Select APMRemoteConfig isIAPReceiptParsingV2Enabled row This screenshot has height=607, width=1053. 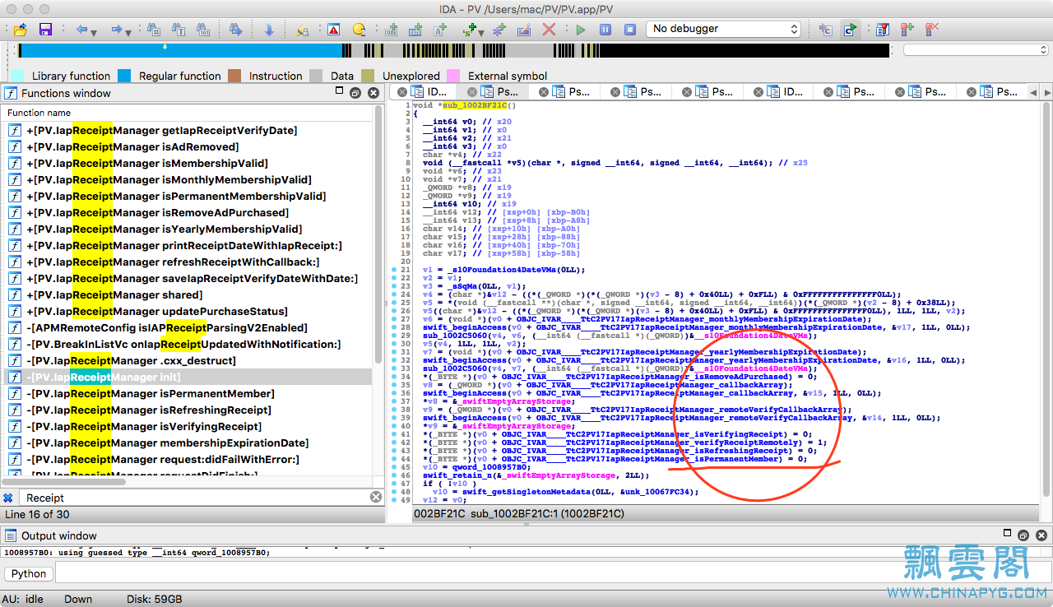point(188,327)
